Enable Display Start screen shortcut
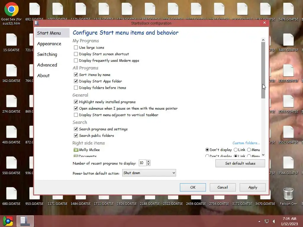This screenshot has width=303, height=227. click(x=76, y=54)
